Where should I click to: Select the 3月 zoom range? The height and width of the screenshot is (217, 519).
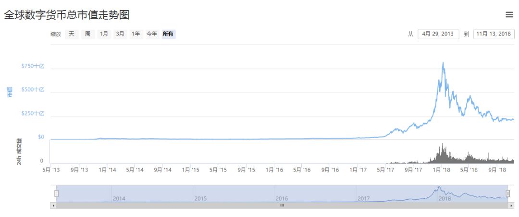click(120, 34)
